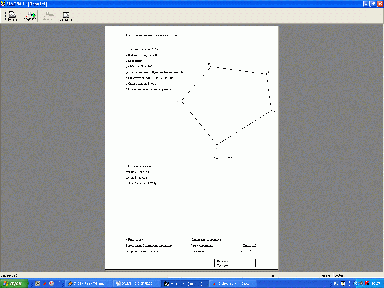Launch Winamp from quick launch lightning icon
This screenshot has height=288, width=384.
click(x=38, y=283)
